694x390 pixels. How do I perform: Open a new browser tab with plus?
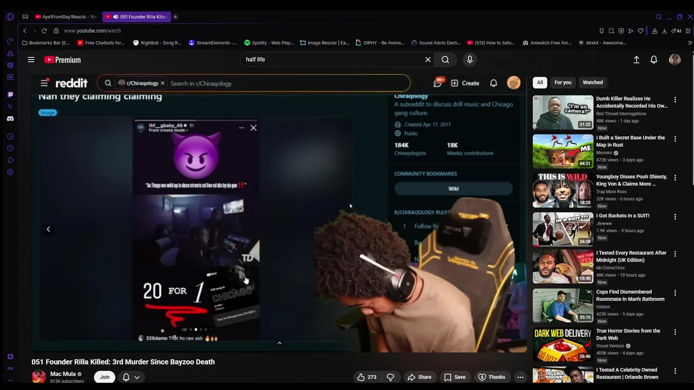click(x=175, y=17)
